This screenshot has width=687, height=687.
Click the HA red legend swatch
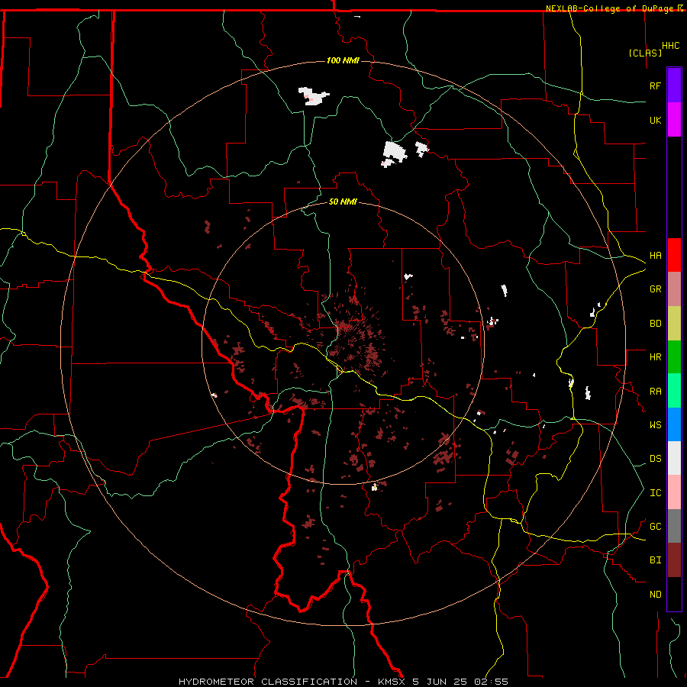click(674, 255)
